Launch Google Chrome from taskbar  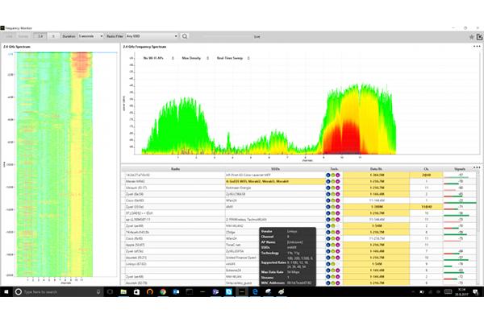pos(163,291)
